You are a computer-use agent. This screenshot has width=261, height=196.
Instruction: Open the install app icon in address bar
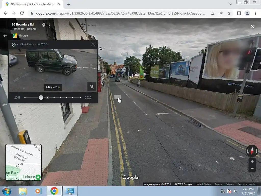pos(212,13)
